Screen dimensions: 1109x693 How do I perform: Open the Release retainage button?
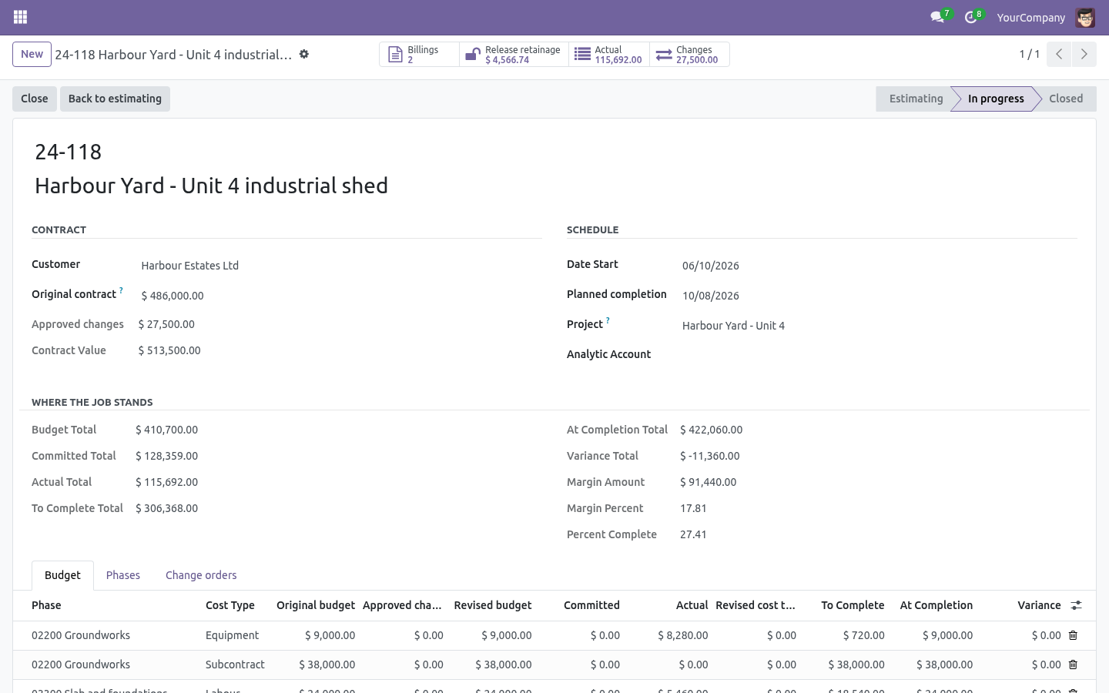(x=514, y=55)
